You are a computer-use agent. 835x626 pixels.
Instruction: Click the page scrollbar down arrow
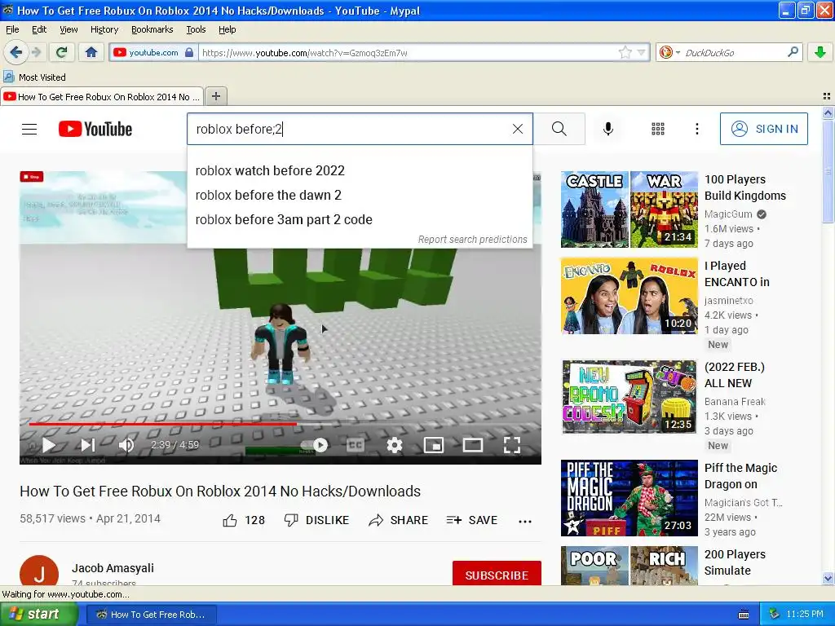(828, 579)
